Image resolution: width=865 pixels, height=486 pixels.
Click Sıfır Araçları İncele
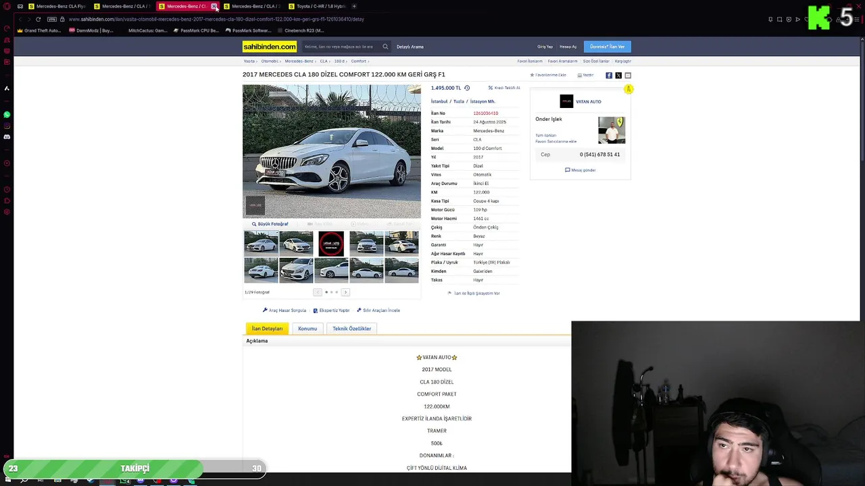[378, 310]
